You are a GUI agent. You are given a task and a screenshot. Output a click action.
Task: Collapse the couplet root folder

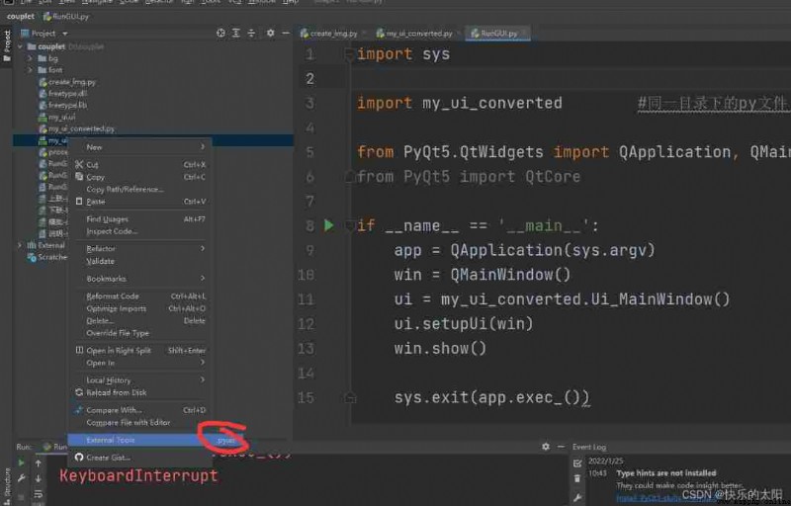click(x=20, y=46)
